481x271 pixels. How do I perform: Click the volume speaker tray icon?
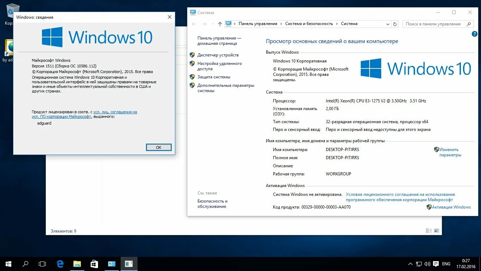pos(427,264)
